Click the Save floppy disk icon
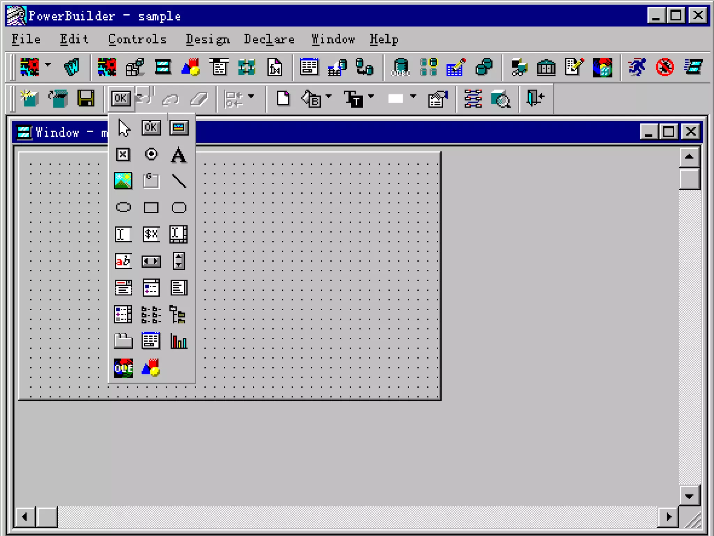714x536 pixels. click(x=86, y=98)
